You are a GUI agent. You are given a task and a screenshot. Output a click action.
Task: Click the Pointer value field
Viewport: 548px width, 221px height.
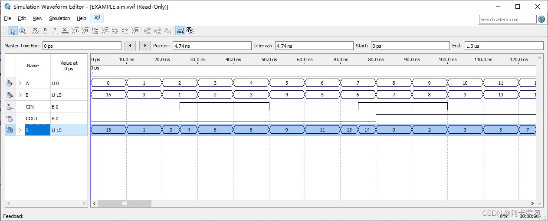[212, 46]
